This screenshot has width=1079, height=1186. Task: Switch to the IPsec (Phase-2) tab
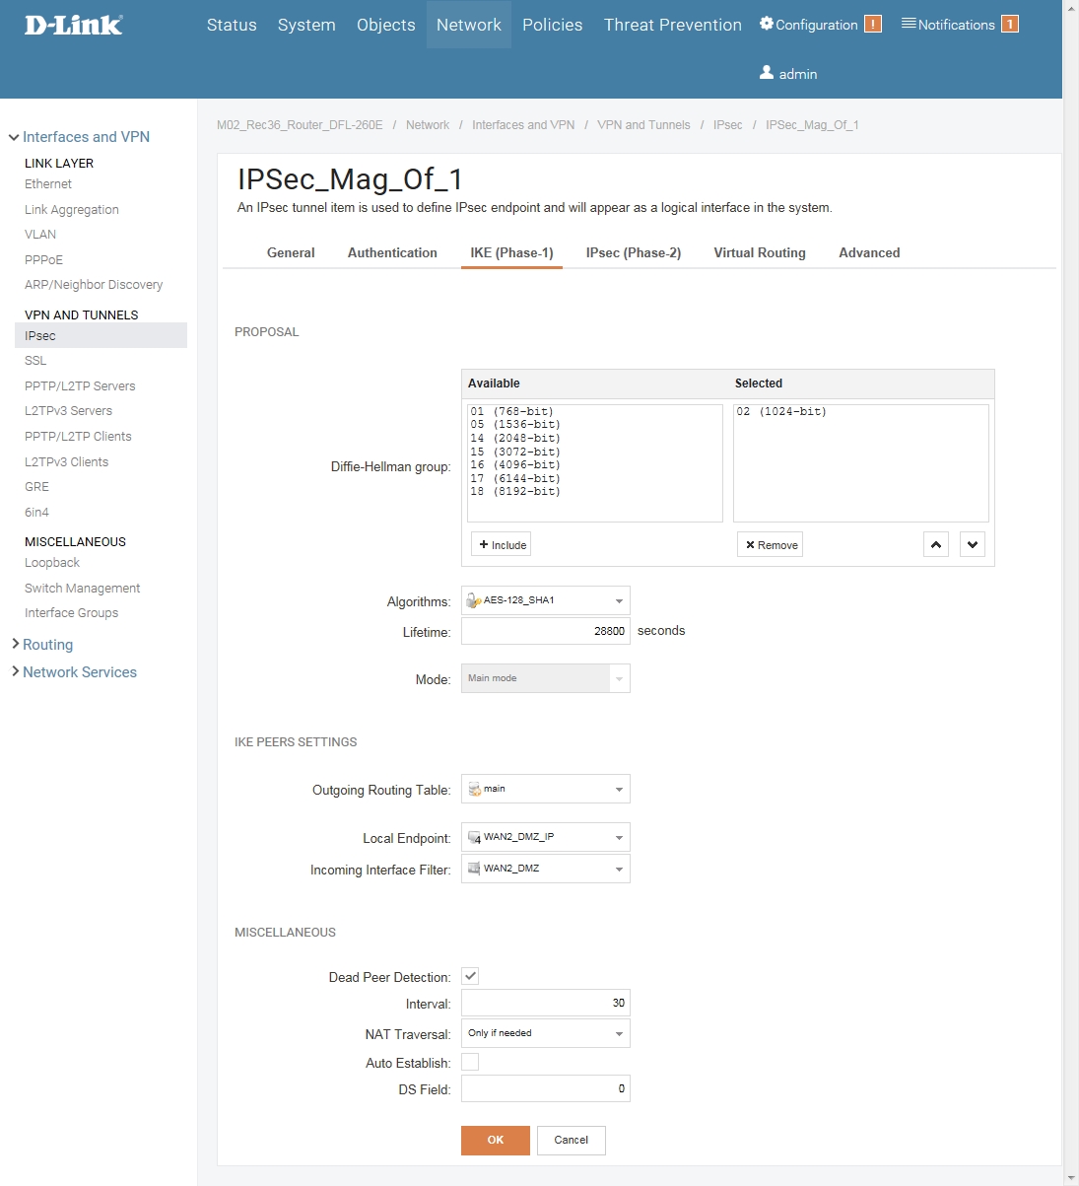coord(633,252)
